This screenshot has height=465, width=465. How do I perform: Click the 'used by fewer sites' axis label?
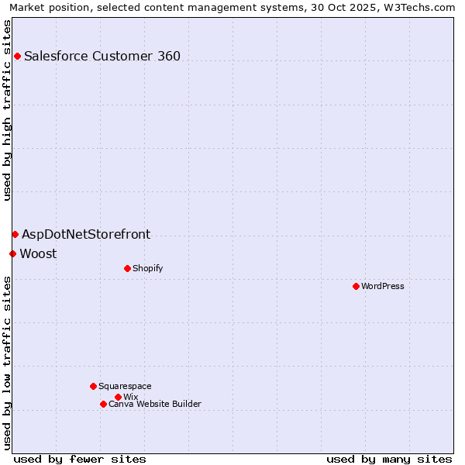[x=80, y=459]
